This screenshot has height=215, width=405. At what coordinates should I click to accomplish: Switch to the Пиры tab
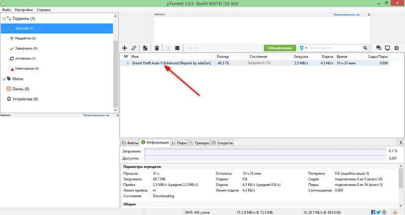(179, 143)
